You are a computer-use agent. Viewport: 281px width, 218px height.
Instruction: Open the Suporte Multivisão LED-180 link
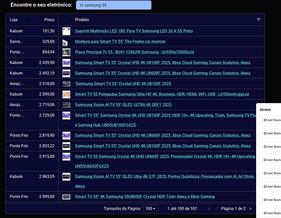(x=134, y=31)
